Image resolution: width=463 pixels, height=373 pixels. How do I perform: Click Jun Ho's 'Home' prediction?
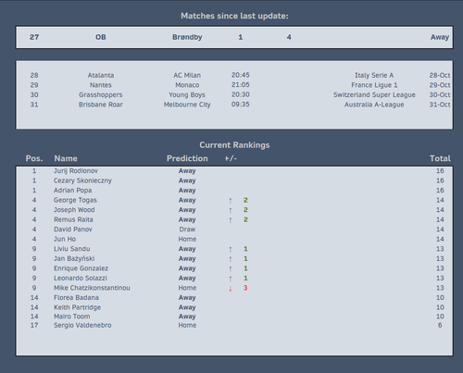[x=187, y=239]
